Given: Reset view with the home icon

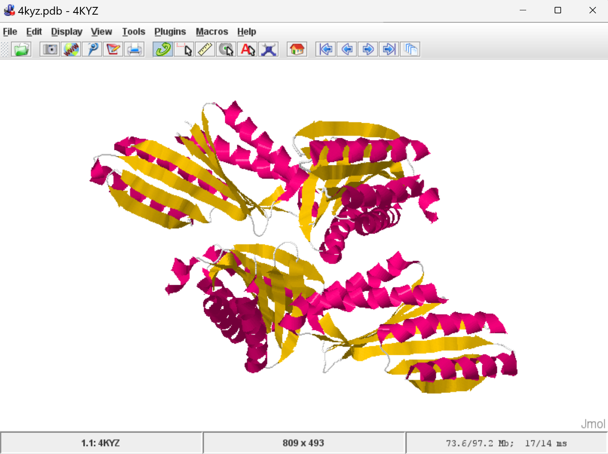Looking at the screenshot, I should coord(297,50).
